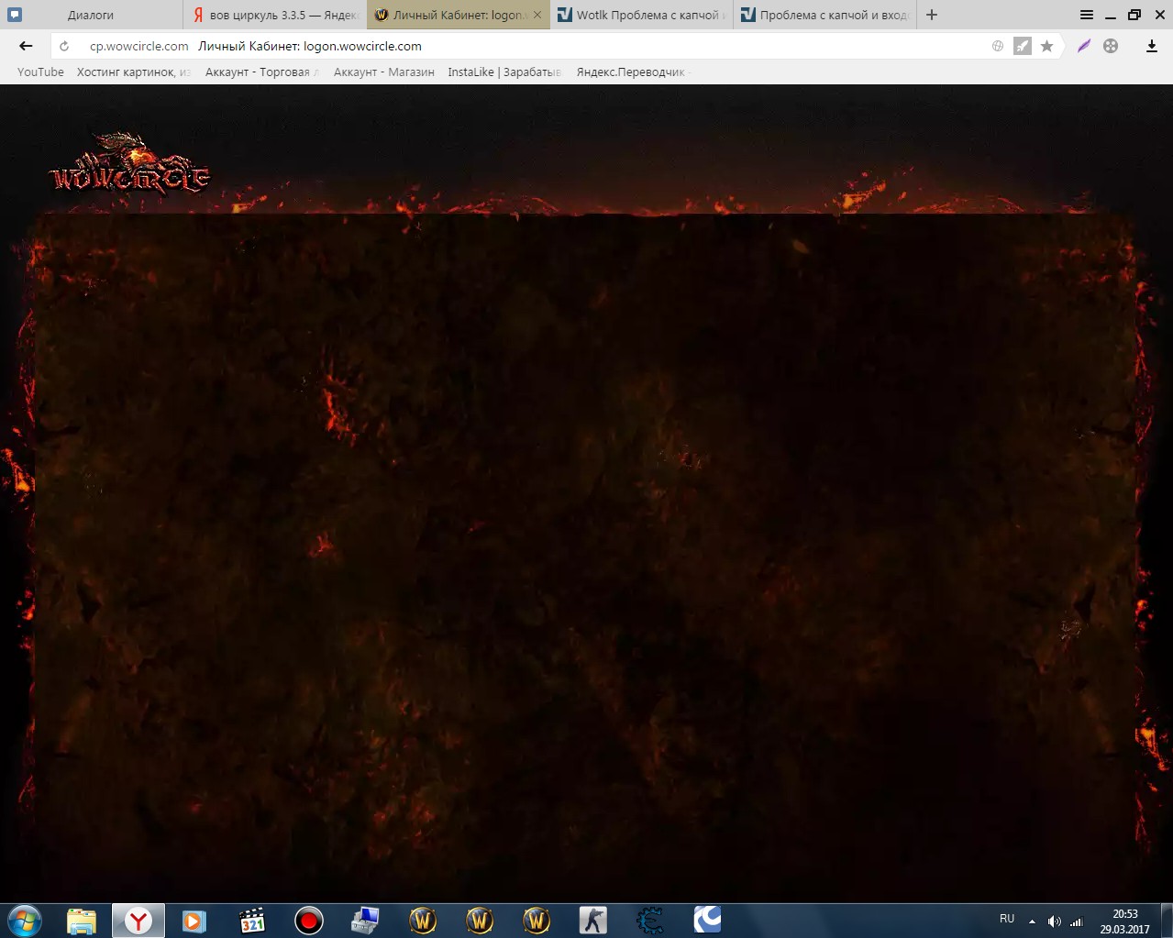Open the YouTube bookmark
Viewport: 1173px width, 938px height.
click(40, 72)
